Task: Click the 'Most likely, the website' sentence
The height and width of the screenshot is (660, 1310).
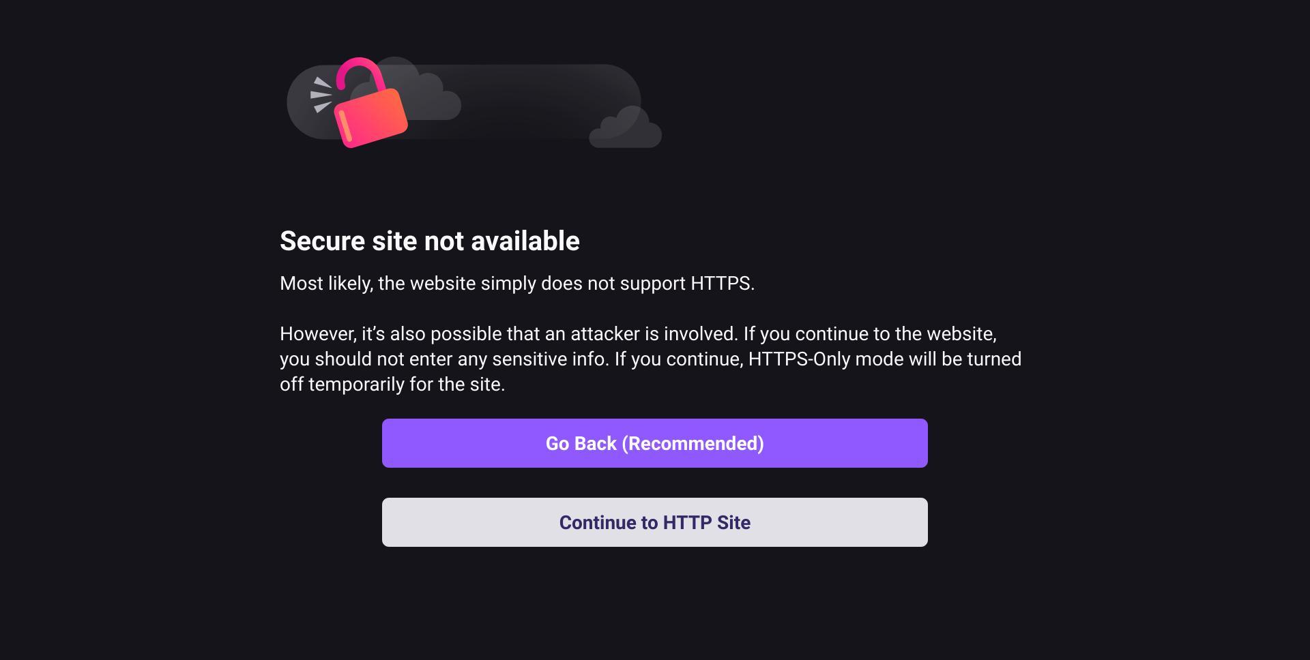Action: [517, 284]
